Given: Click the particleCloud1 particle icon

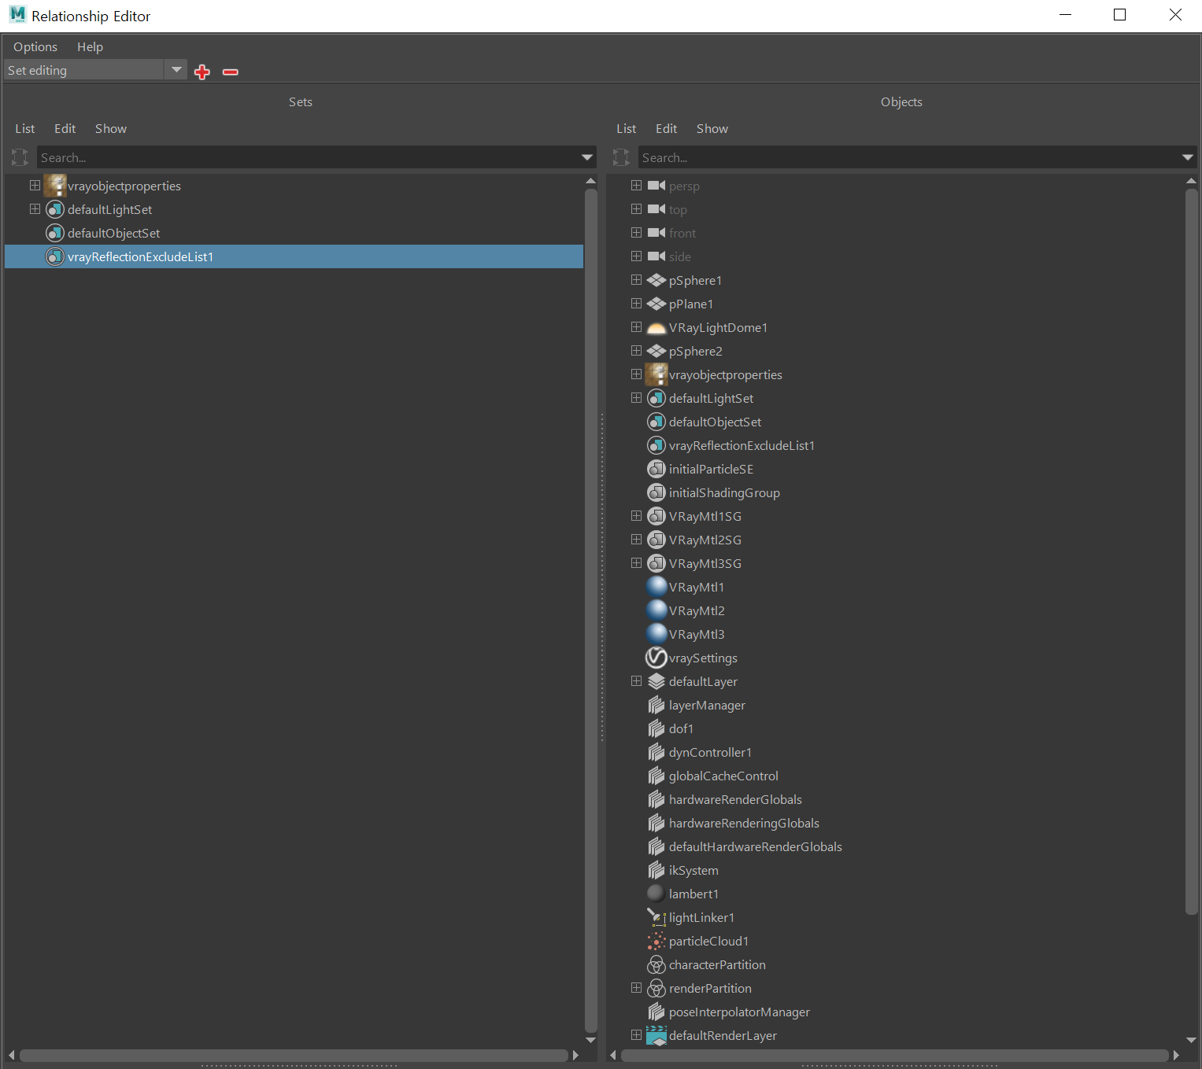Looking at the screenshot, I should pos(656,941).
